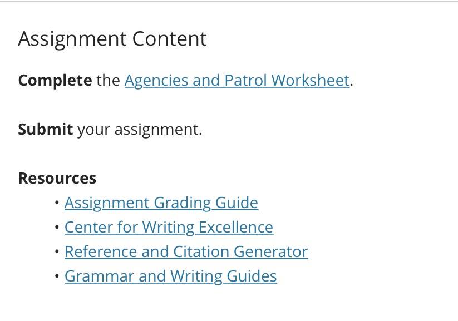Click the word 'Content' in the heading

170,38
